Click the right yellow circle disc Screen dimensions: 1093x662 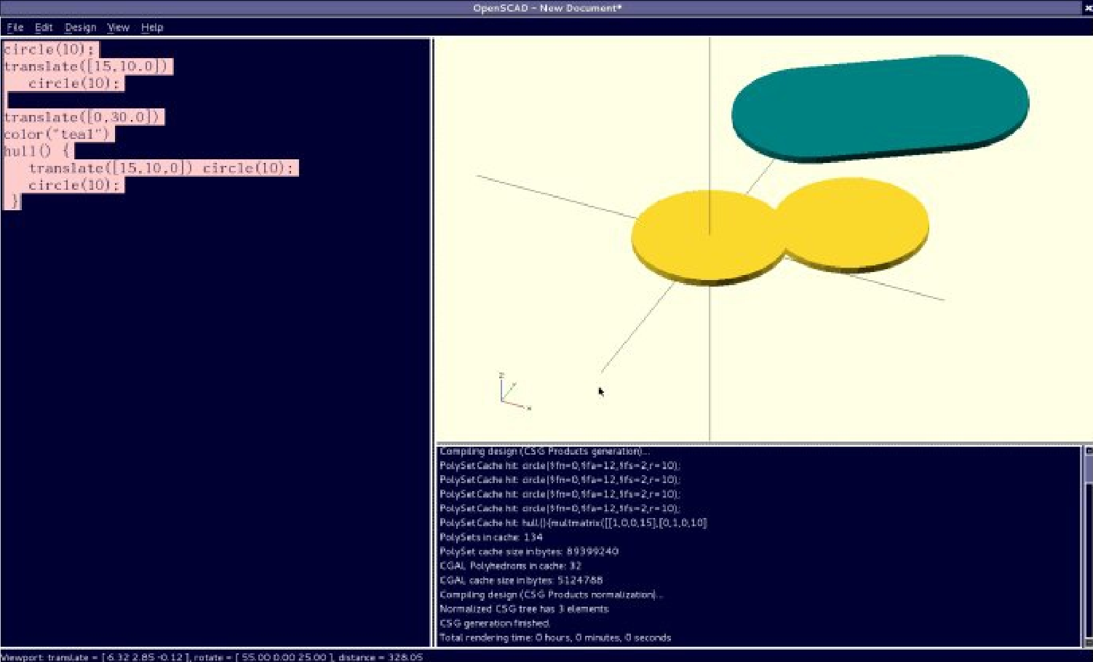(855, 222)
